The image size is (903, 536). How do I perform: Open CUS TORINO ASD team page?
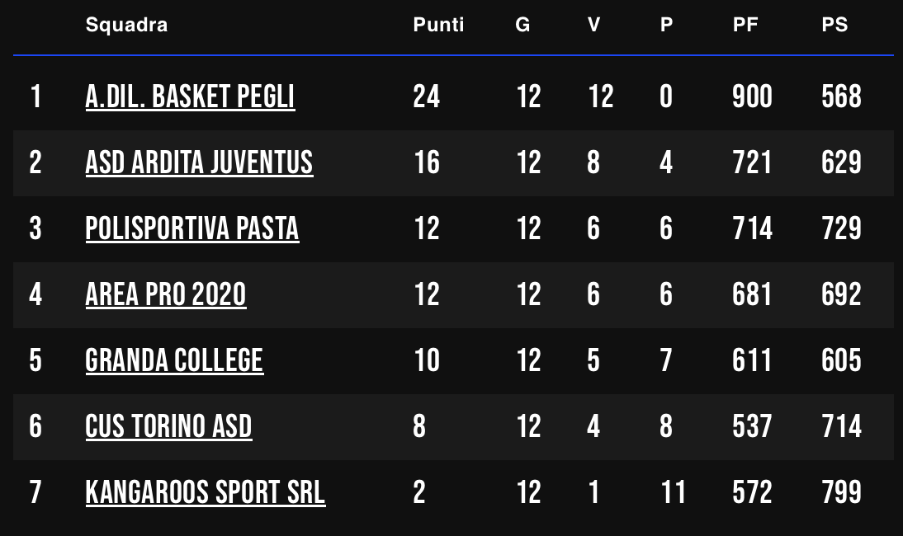tap(168, 426)
